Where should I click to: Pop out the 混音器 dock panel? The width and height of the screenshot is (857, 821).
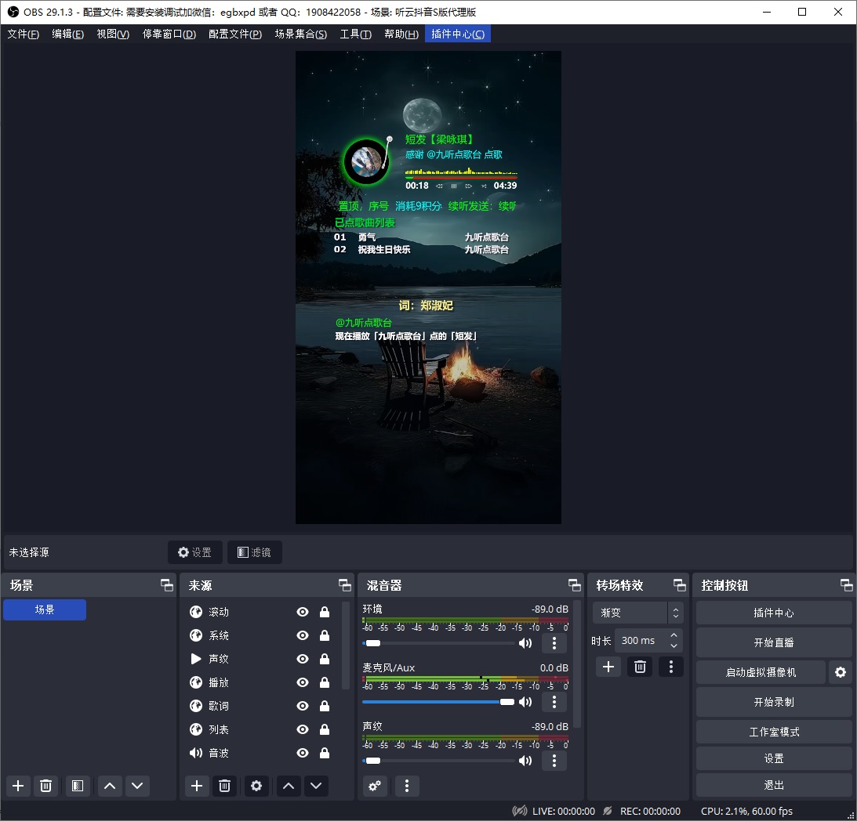click(x=575, y=585)
